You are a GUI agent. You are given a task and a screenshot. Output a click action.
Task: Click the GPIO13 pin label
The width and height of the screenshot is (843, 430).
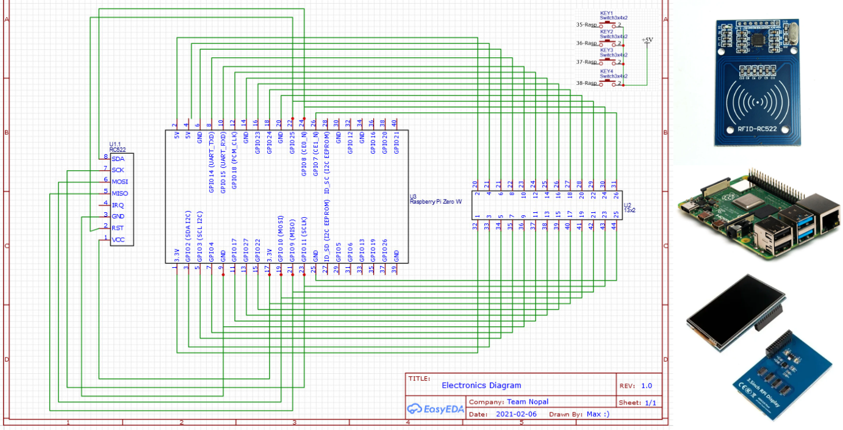pyautogui.click(x=362, y=250)
